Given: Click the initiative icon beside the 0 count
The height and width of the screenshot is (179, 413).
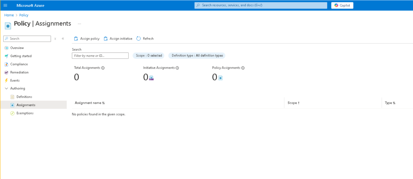Looking at the screenshot, I should click(152, 78).
